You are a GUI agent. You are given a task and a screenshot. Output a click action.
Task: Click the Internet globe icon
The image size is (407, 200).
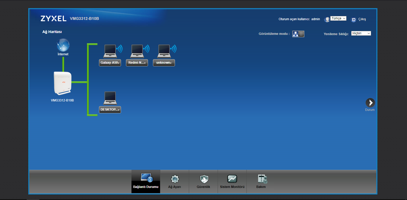point(63,45)
